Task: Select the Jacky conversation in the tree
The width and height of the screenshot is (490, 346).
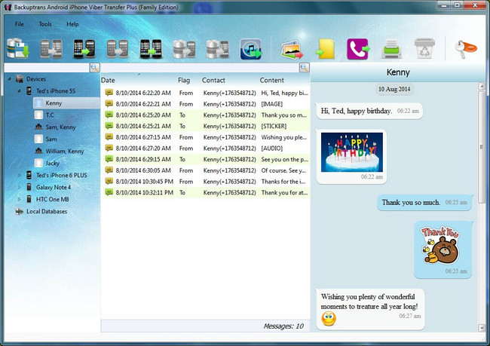Action: pyautogui.click(x=52, y=163)
